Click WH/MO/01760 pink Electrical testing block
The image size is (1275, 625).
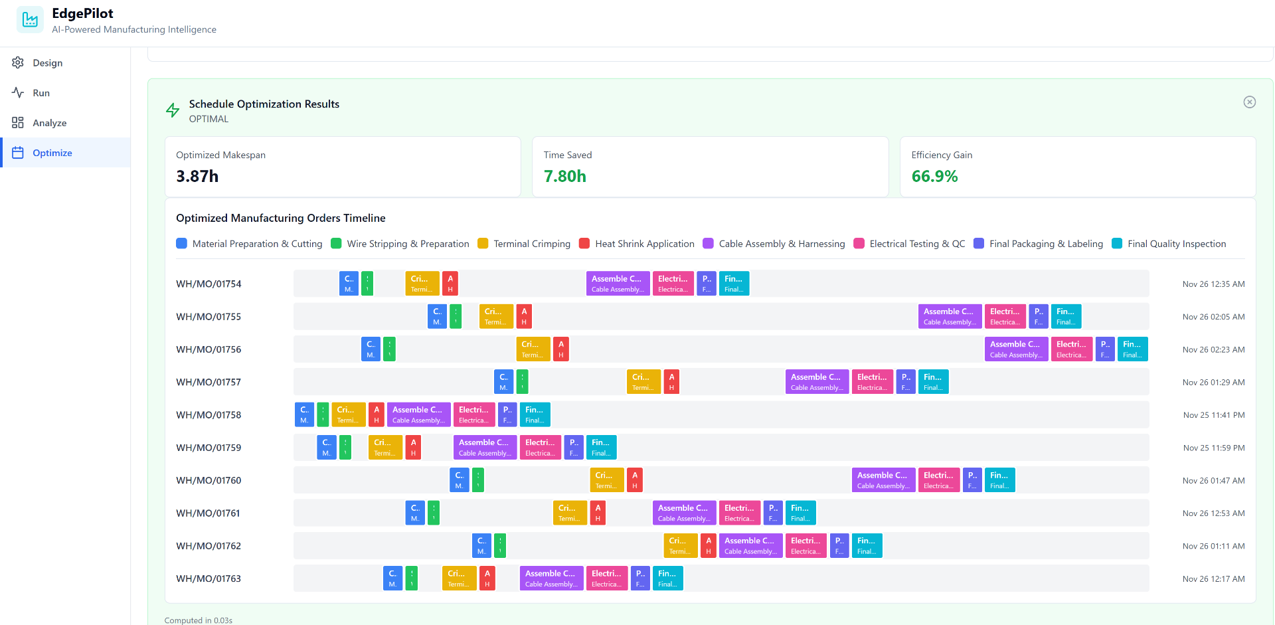[939, 480]
